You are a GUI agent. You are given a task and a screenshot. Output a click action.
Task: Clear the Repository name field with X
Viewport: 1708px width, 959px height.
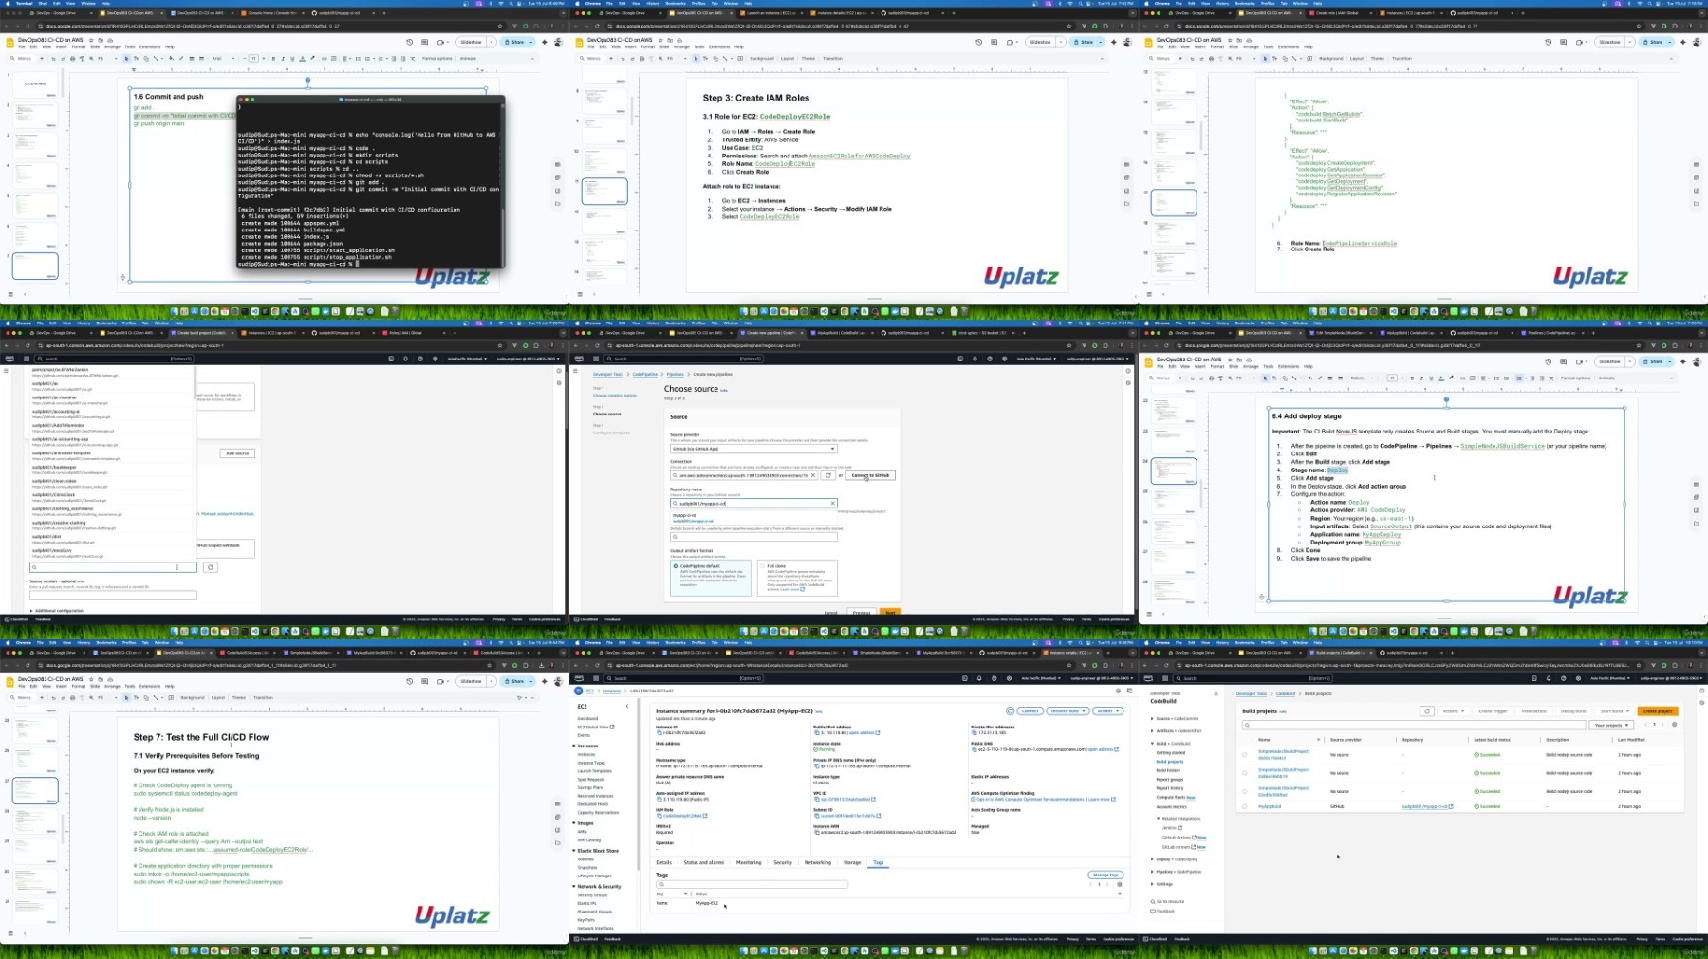click(832, 504)
